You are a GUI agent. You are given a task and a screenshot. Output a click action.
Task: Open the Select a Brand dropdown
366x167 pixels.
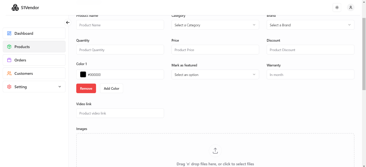pyautogui.click(x=310, y=25)
